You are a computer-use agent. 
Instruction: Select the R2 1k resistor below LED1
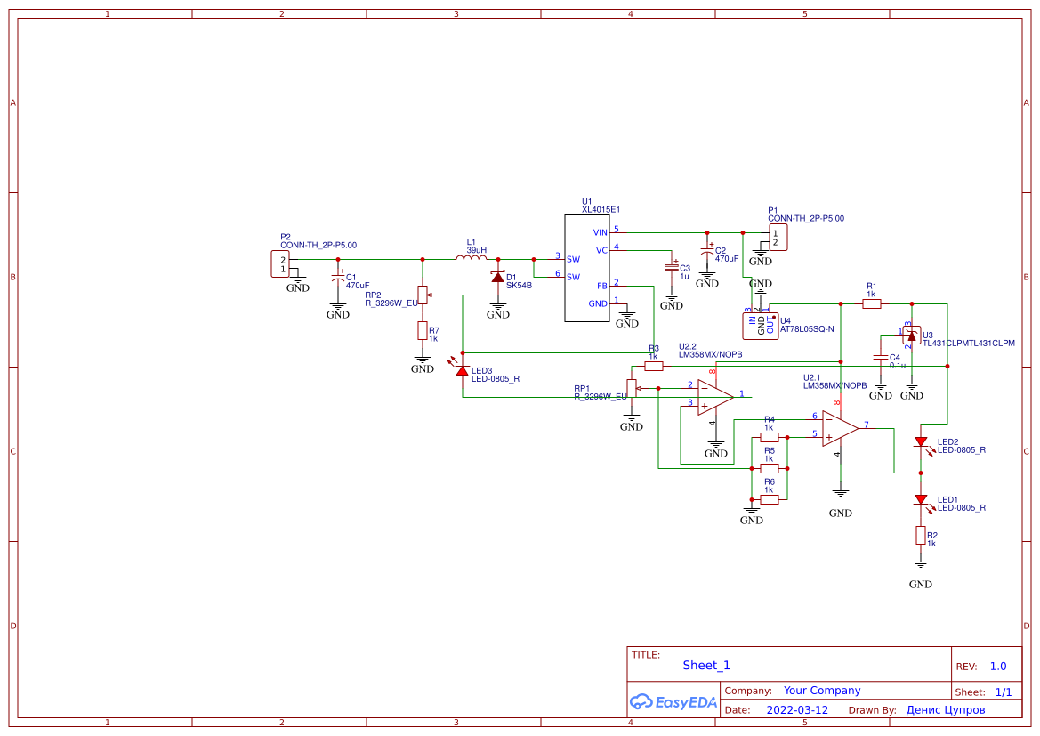[x=921, y=535]
